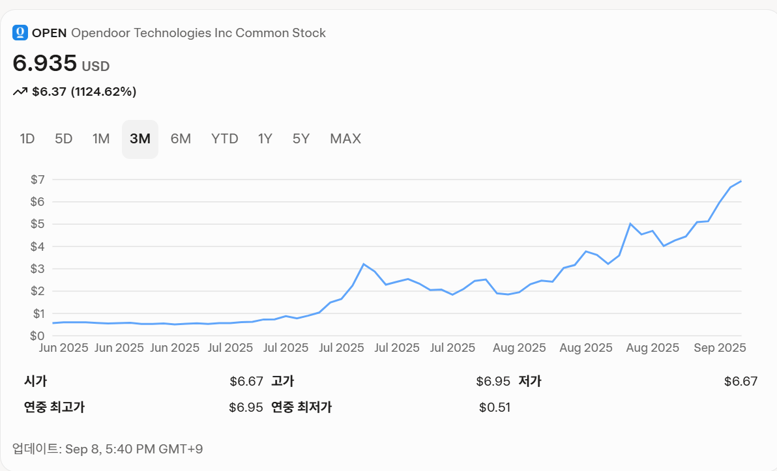Click the $6.37 (1124.62%) change value
Screen dimensions: 777x471
point(84,92)
